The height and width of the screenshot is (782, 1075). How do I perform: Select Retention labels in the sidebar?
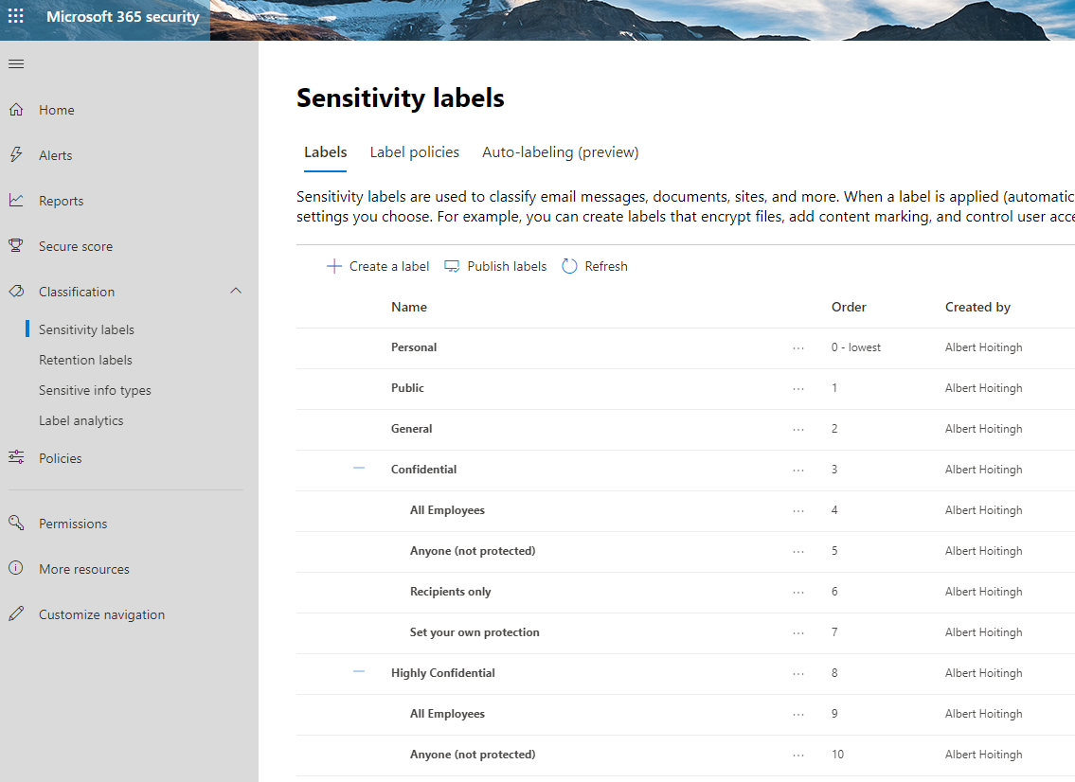(85, 360)
